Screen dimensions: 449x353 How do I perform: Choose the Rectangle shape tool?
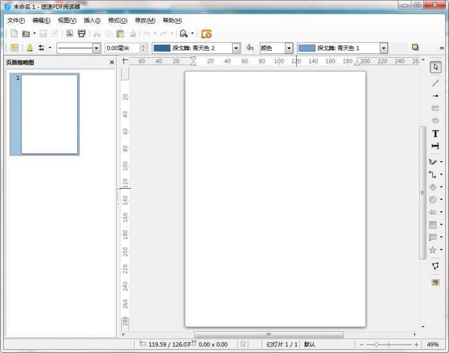pos(435,108)
